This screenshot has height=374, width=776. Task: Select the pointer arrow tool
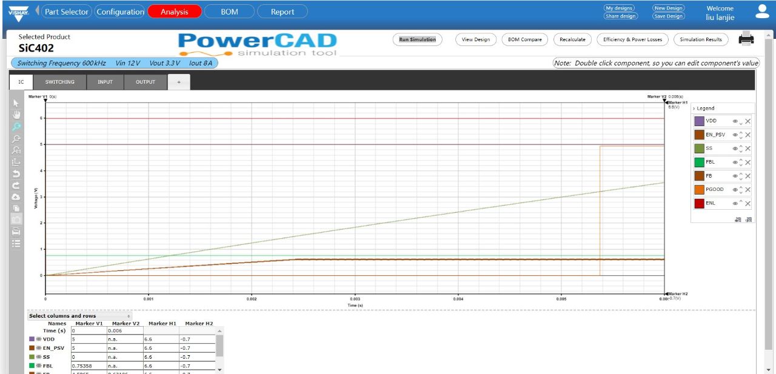tap(17, 103)
